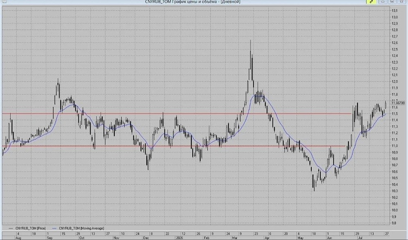
Task: Click the 9.8 value on price axis
Action: pos(395,223)
